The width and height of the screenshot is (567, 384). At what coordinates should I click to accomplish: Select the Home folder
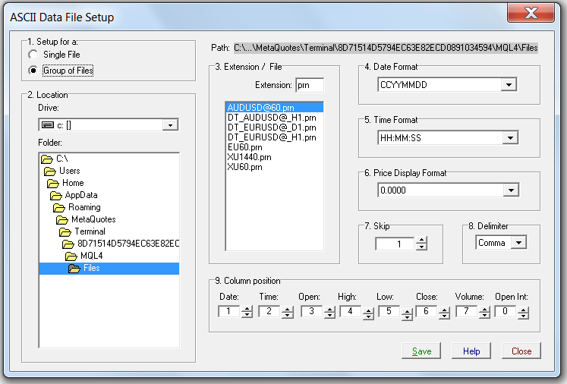pyautogui.click(x=65, y=183)
